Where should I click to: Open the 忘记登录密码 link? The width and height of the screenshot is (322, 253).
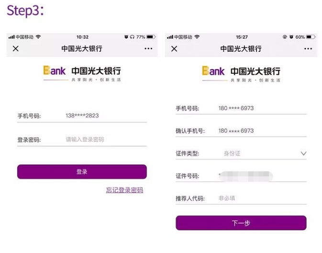coord(125,190)
